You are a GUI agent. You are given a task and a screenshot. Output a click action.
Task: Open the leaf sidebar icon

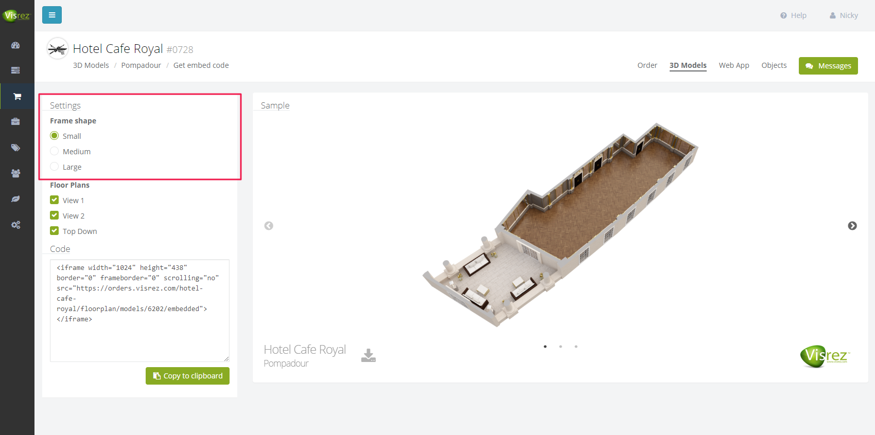pos(16,199)
